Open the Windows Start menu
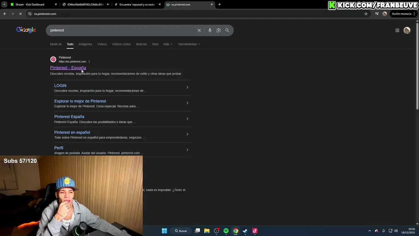The image size is (419, 236). (x=164, y=231)
